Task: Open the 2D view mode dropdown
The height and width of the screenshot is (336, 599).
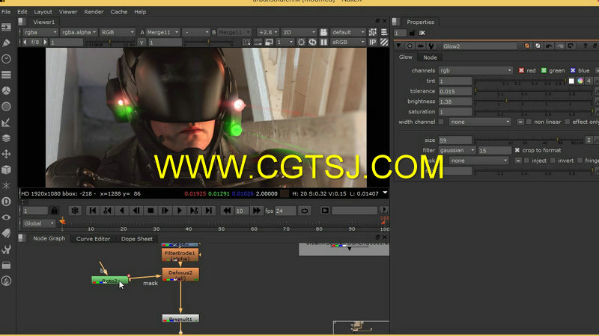Action: [x=299, y=32]
